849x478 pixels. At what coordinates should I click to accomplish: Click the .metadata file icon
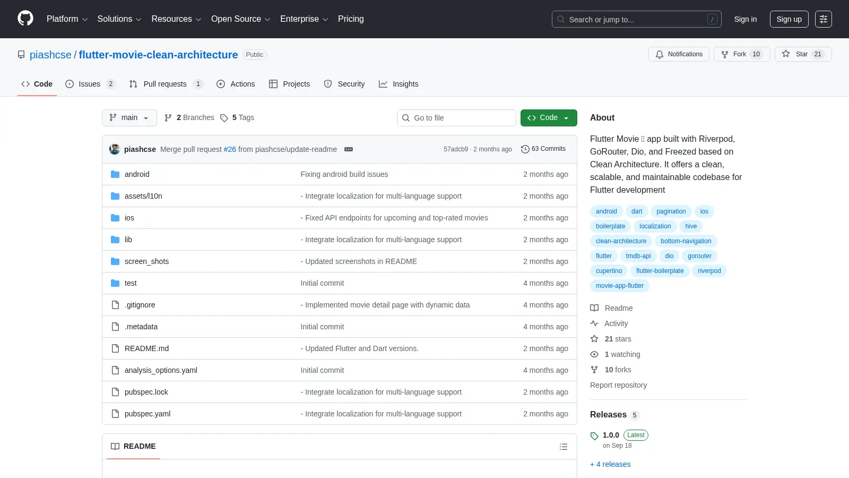[115, 327]
